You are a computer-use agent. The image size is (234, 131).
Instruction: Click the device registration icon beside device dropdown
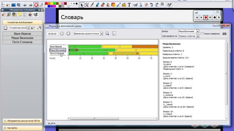pos(33,28)
